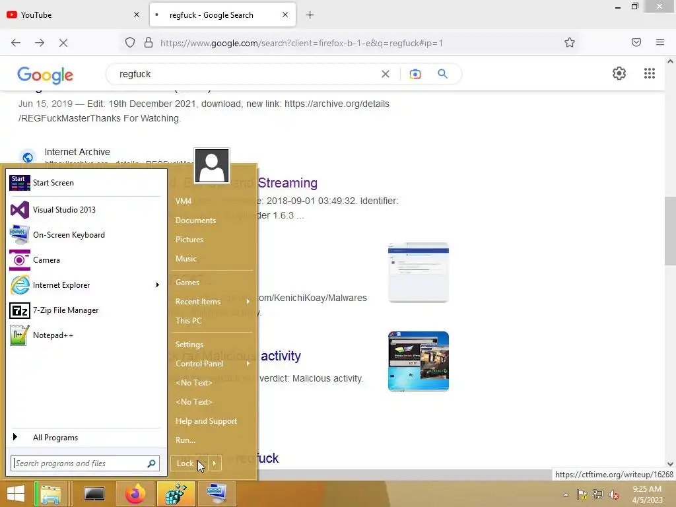Image resolution: width=676 pixels, height=507 pixels.
Task: Open tracking protection shield panel
Action: click(x=130, y=43)
